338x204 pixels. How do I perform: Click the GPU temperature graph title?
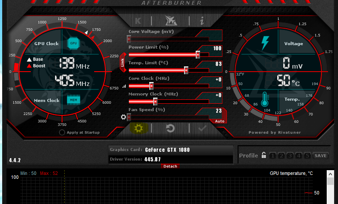tap(291, 173)
